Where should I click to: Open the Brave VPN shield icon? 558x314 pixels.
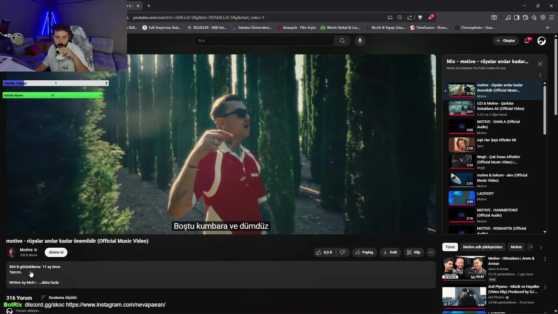[x=543, y=17]
